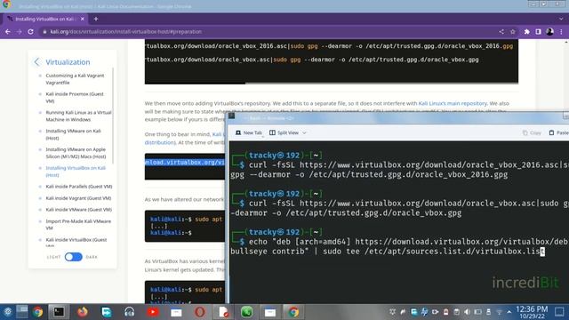Open Running Kali Linux as a Virtual Machine in Windows

(x=78, y=116)
